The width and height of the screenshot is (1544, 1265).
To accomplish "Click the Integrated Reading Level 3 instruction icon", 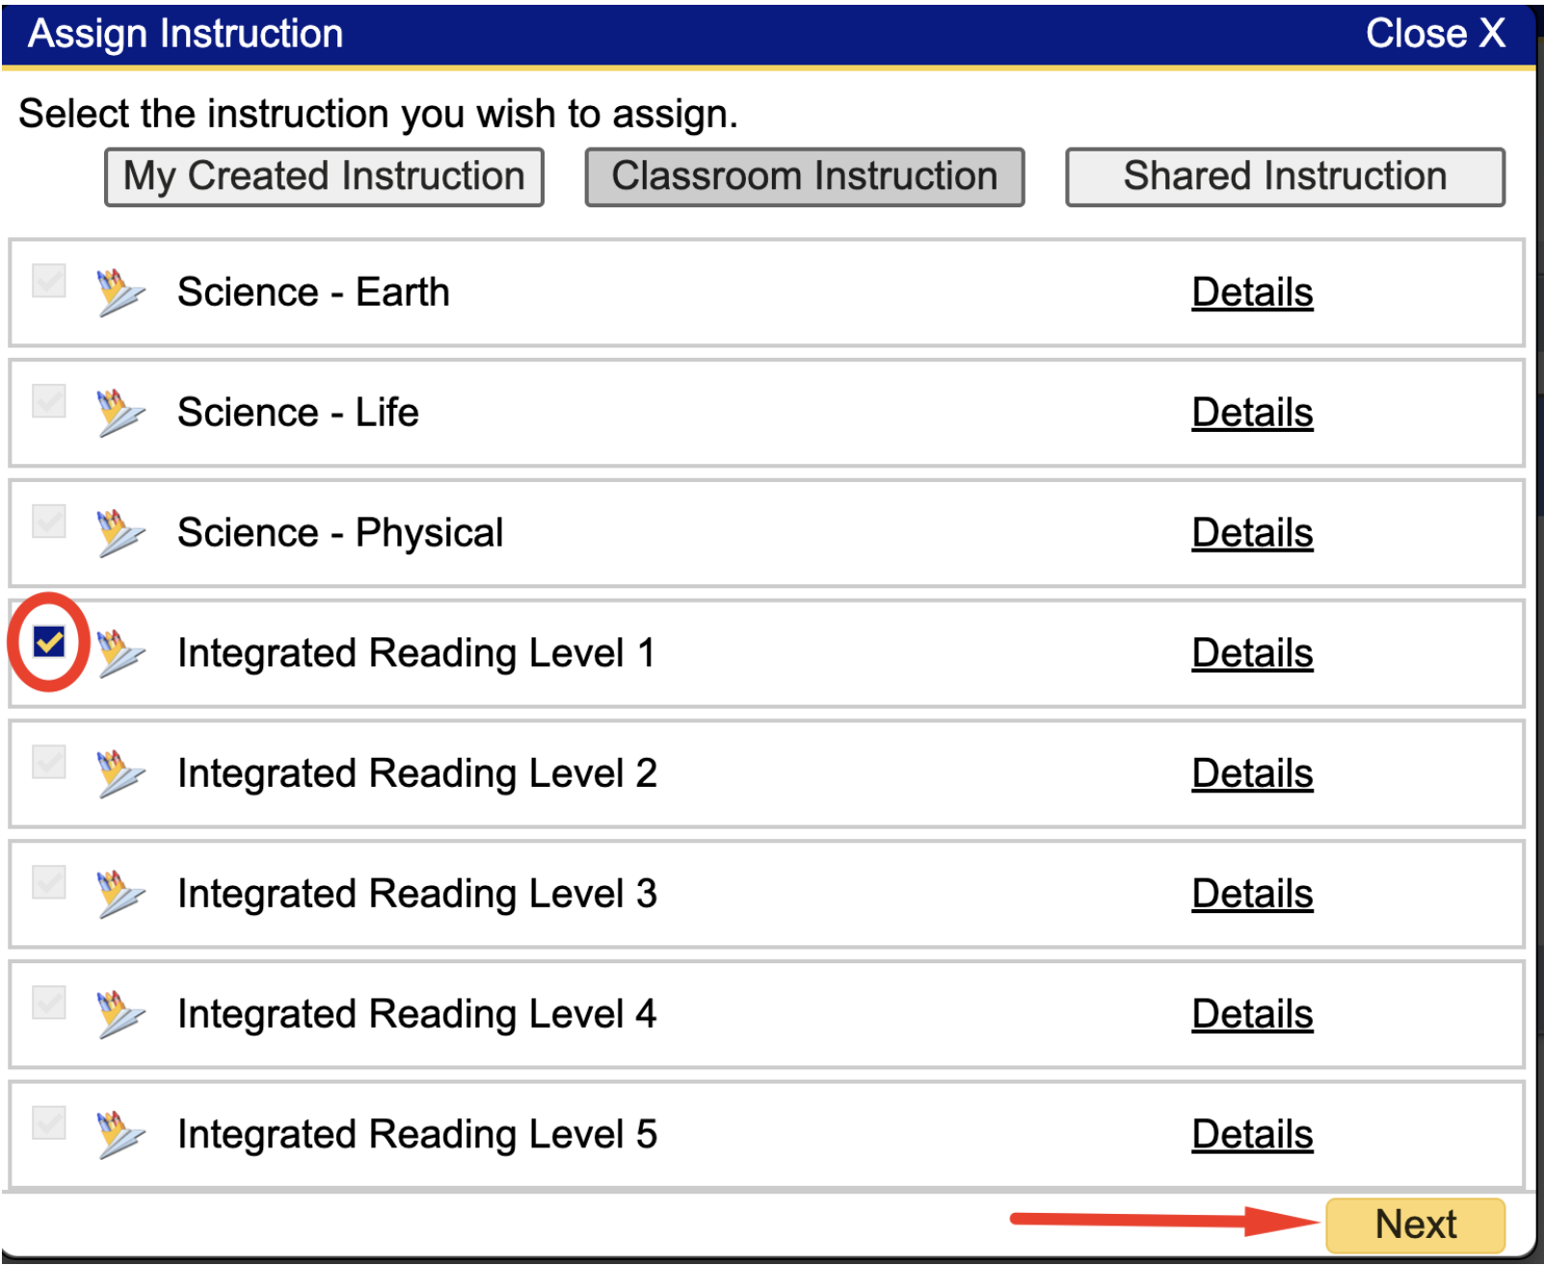I will pyautogui.click(x=118, y=894).
